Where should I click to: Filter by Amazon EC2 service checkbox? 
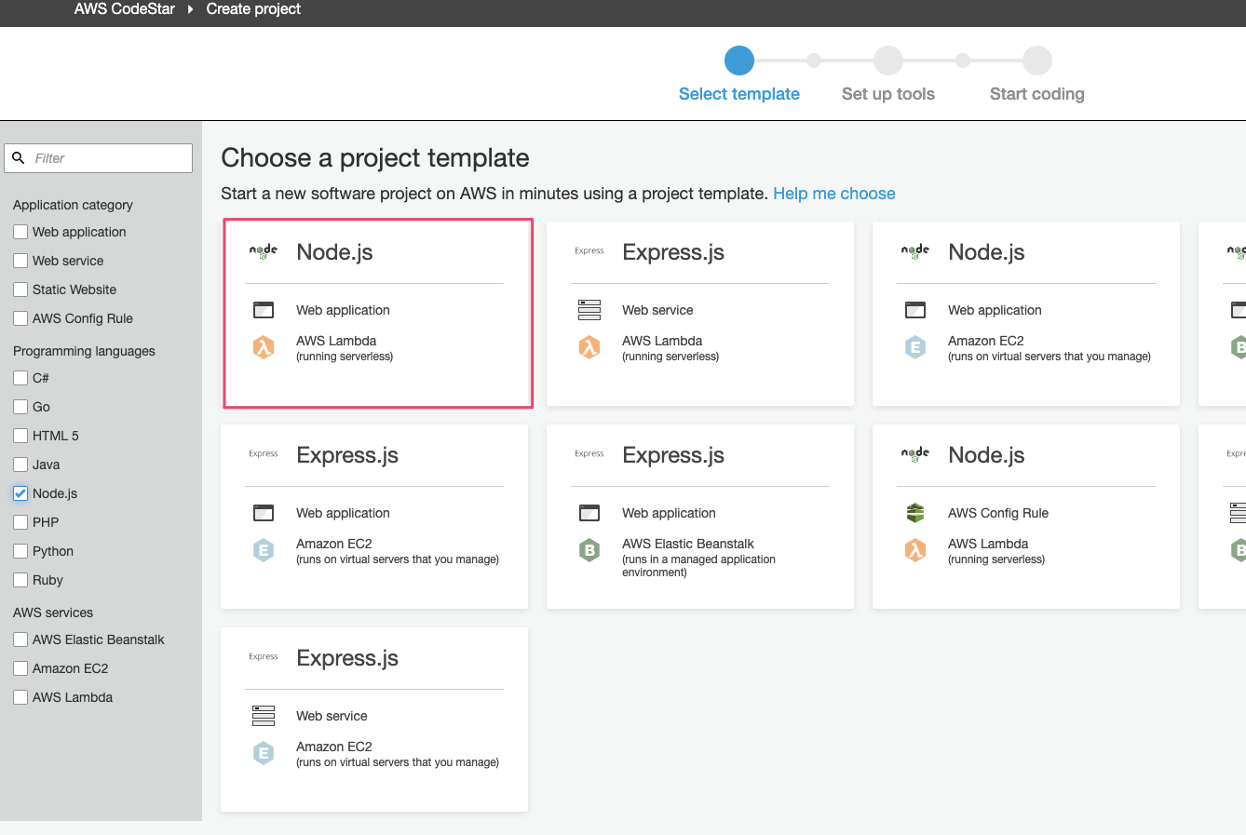(x=20, y=668)
